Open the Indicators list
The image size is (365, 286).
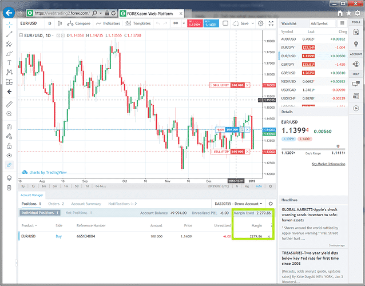(x=108, y=23)
